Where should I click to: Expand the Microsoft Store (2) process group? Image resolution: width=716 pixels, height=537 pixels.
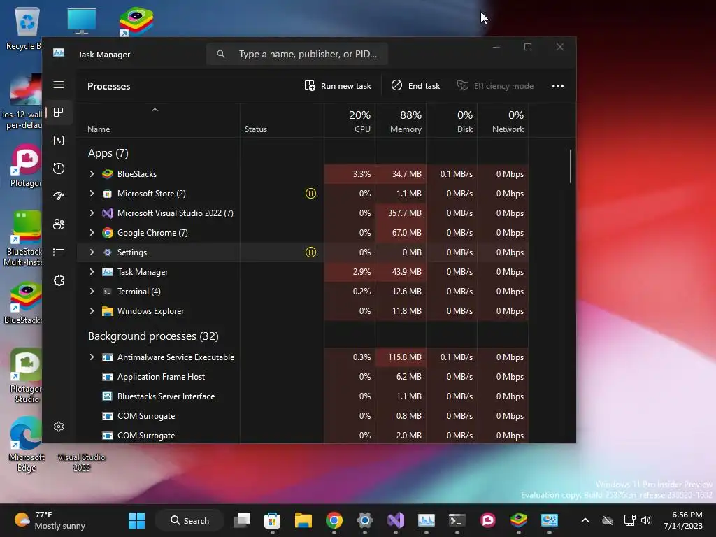(x=92, y=194)
